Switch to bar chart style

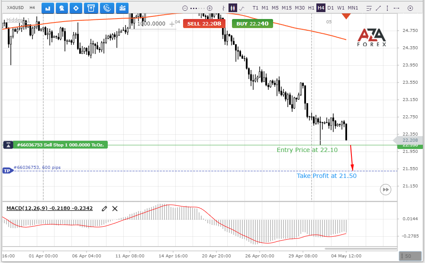point(223,8)
